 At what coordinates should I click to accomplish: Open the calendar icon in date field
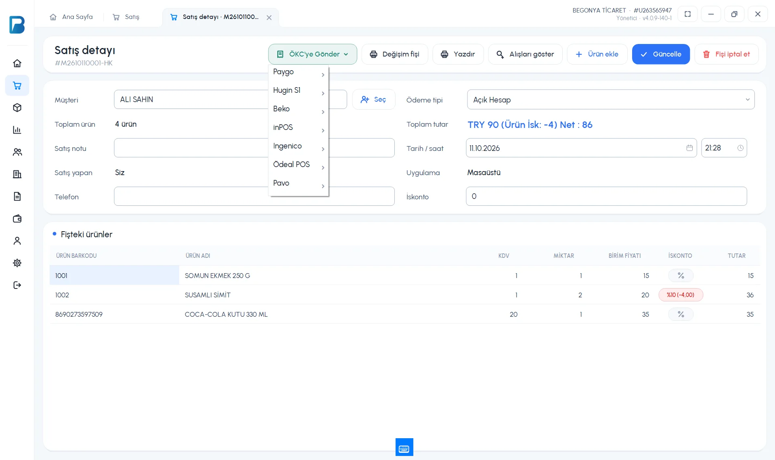(689, 148)
